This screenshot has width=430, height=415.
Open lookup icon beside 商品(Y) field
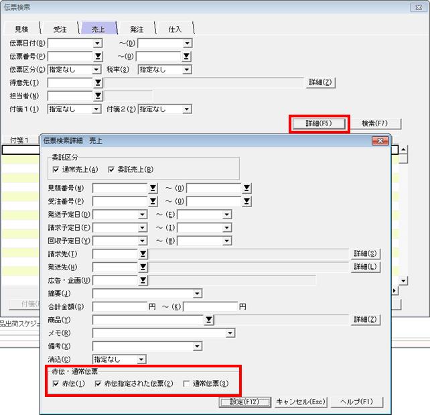pyautogui.click(x=209, y=320)
